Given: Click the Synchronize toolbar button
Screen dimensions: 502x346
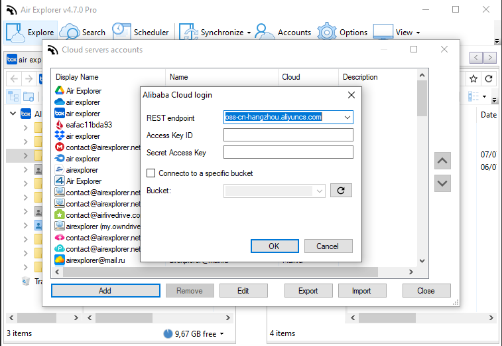Looking at the screenshot, I should click(x=212, y=33).
